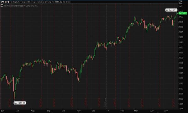Screen dimensions: 188x113
Task: Click the Apr label on time axis
Action: coord(152,111)
